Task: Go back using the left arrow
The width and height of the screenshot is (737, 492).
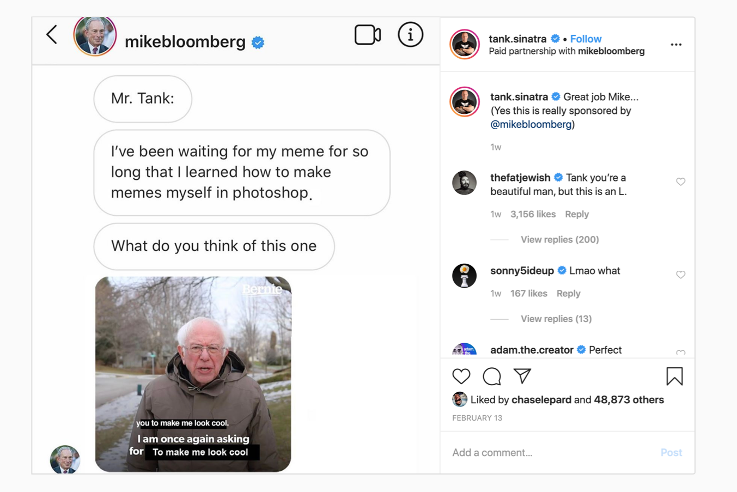Action: 51,34
